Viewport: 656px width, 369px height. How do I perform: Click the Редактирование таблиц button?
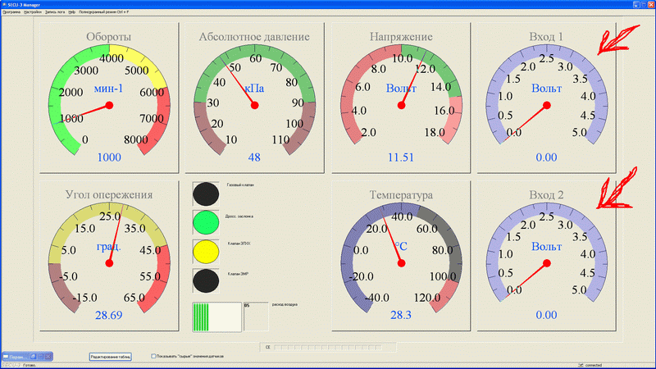pos(110,356)
